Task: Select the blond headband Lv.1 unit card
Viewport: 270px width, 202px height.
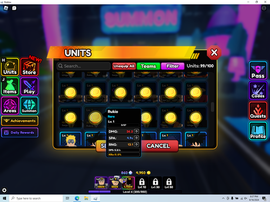Action: point(71,140)
